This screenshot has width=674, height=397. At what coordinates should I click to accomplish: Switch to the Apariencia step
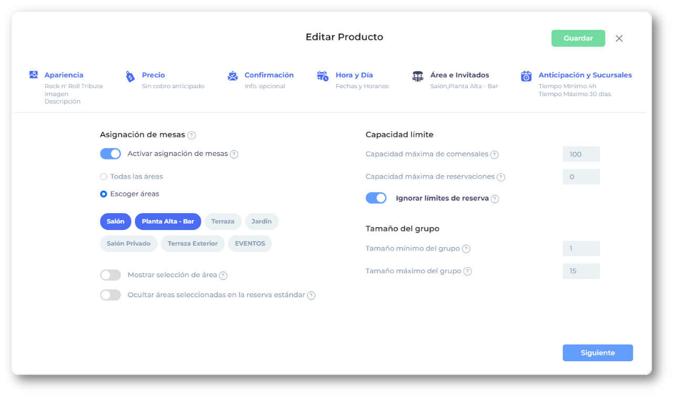pyautogui.click(x=64, y=75)
